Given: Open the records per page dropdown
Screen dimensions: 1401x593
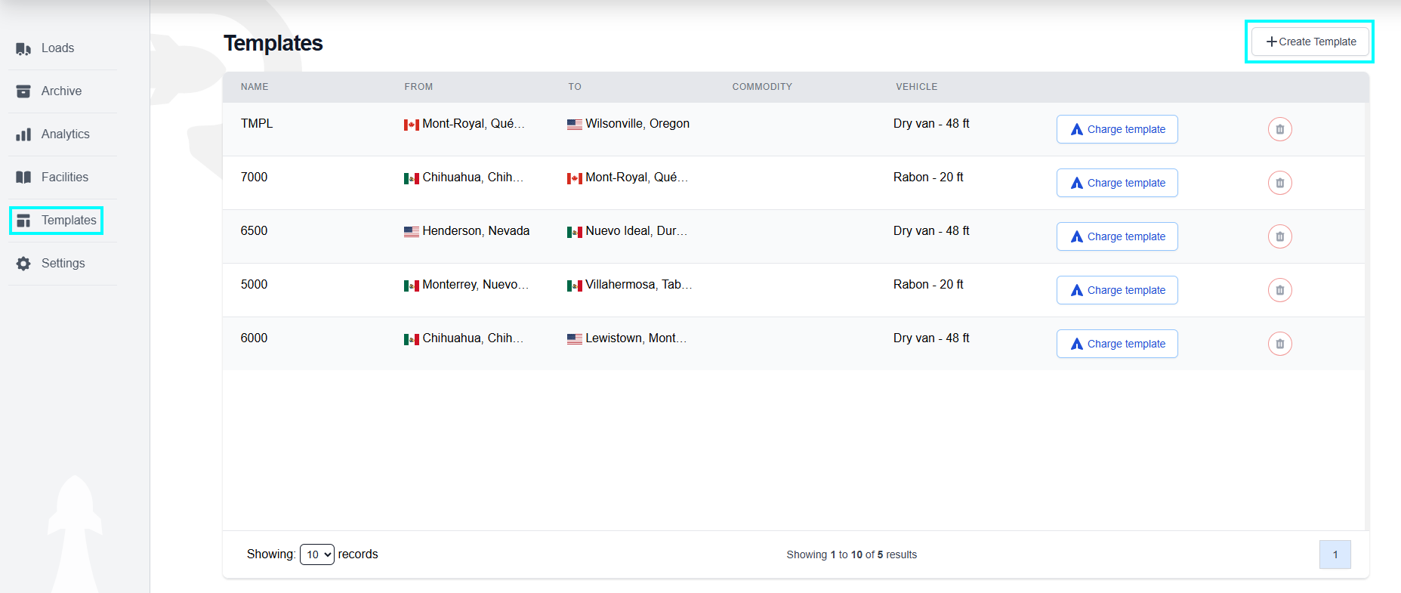Looking at the screenshot, I should coord(317,554).
